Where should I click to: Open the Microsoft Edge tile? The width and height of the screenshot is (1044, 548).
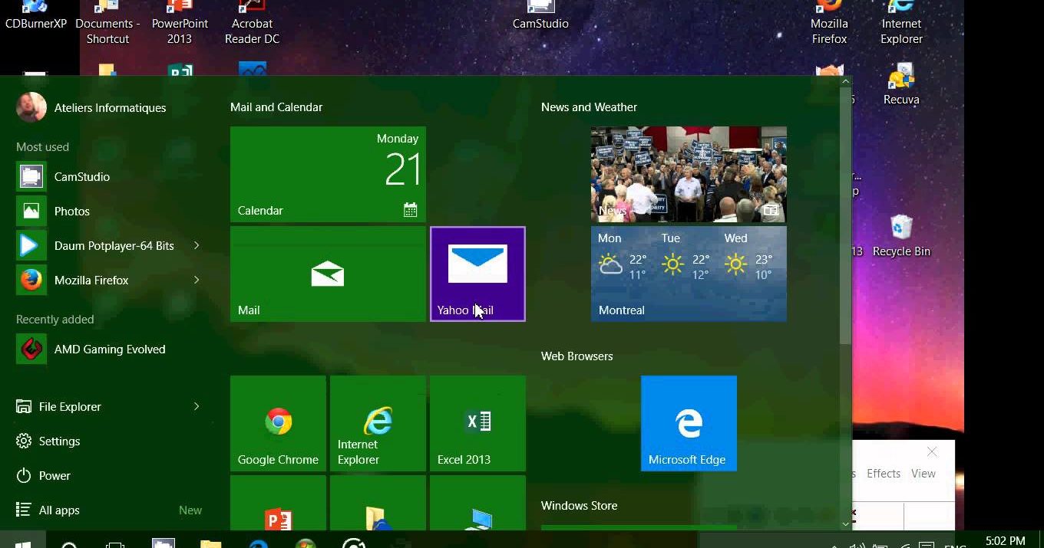coord(689,423)
